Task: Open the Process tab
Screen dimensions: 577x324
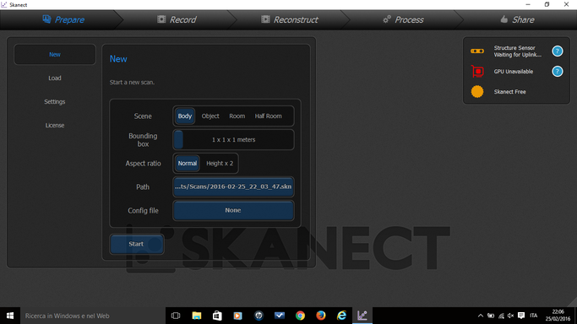Action: (x=403, y=19)
